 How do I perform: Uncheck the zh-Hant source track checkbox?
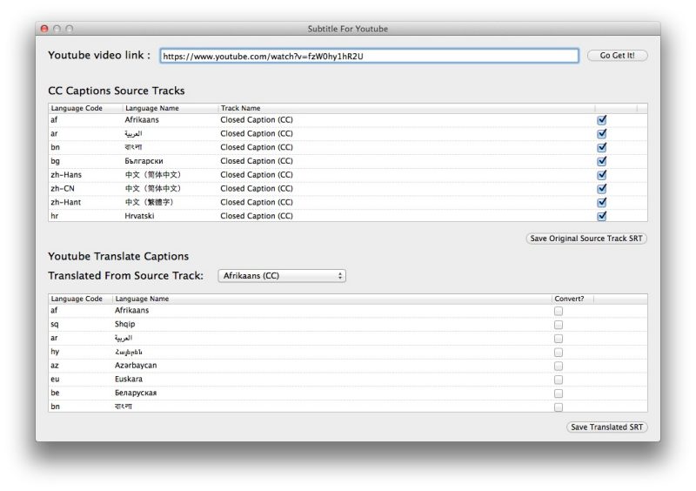(602, 203)
